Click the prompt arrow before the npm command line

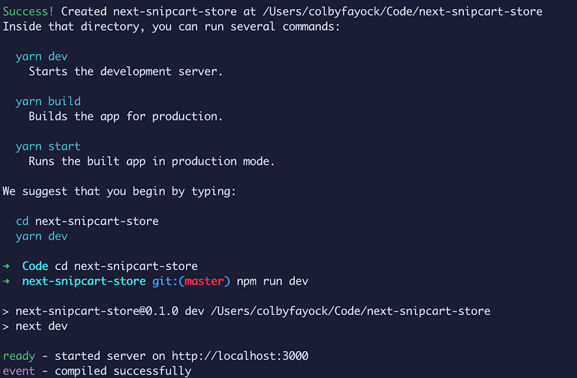coord(6,281)
